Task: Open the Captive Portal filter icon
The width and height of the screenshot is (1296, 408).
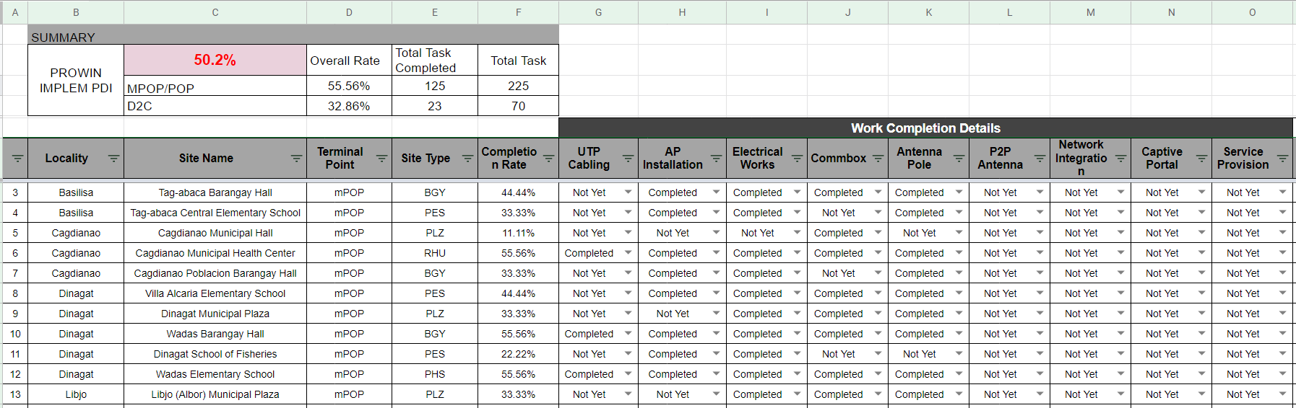Action: (x=1201, y=159)
